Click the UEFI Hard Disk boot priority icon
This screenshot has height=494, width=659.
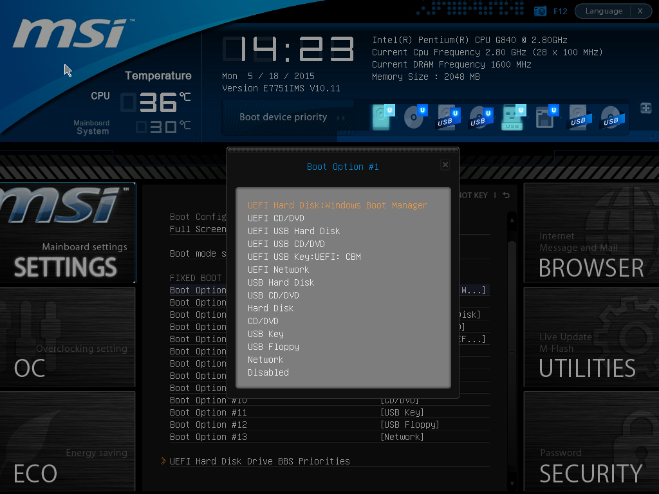(x=384, y=117)
